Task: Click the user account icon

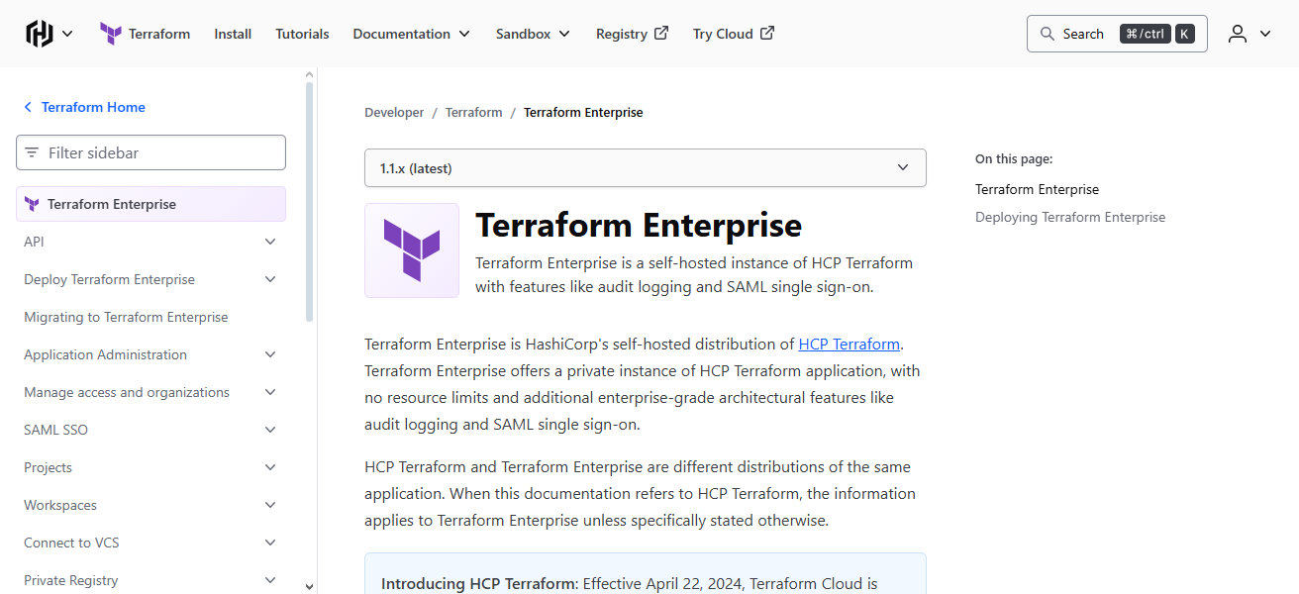Action: 1237,33
